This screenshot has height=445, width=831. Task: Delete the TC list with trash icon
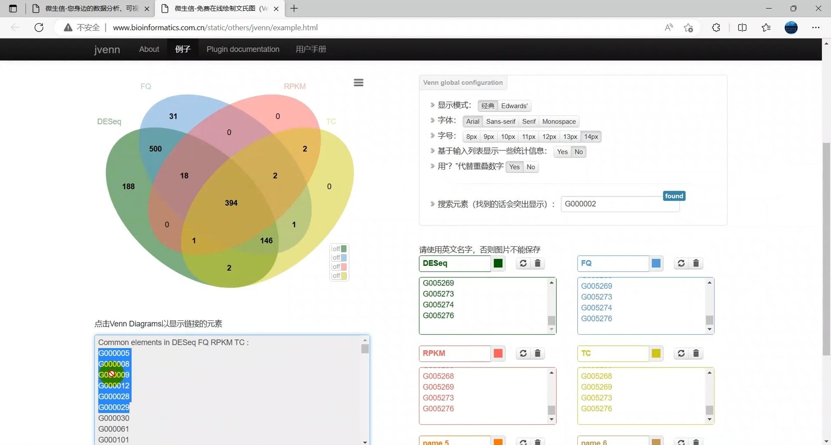(x=696, y=354)
